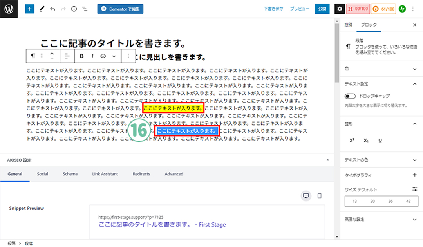Screen dimensions: 423x247
Task: Open the Schema tab in AIOSEO
Action: pos(70,174)
